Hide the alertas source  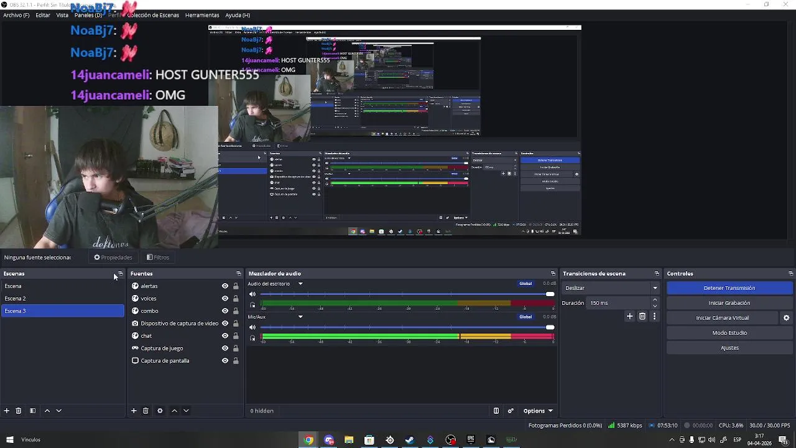[225, 286]
